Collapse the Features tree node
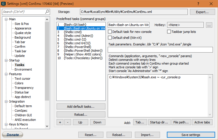This screenshot has height=140, width=218. click(6, 74)
